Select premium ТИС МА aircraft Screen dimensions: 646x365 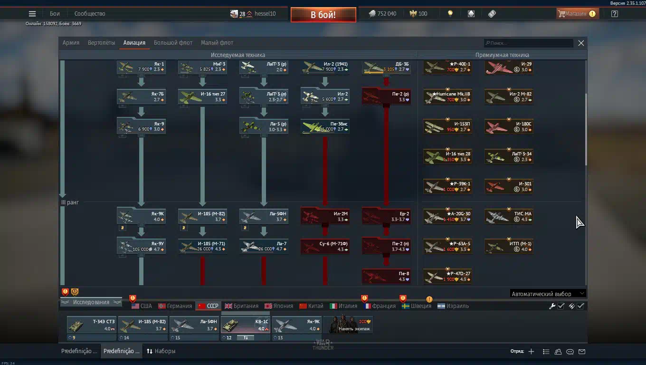(509, 217)
